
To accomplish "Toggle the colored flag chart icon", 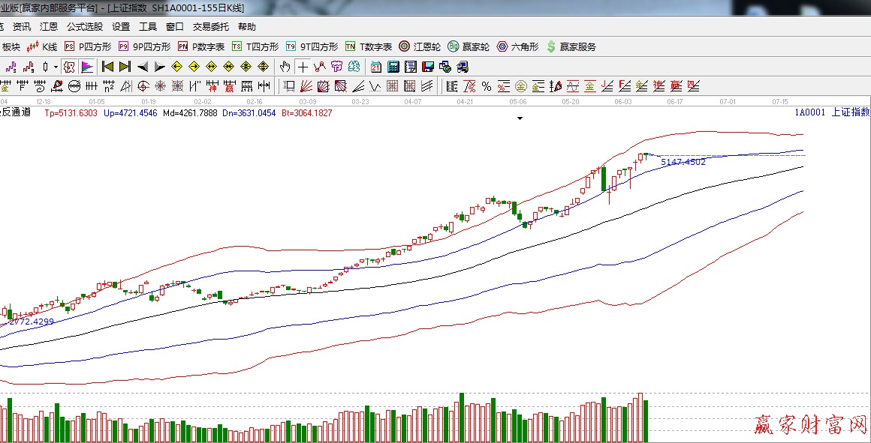I will coord(87,67).
